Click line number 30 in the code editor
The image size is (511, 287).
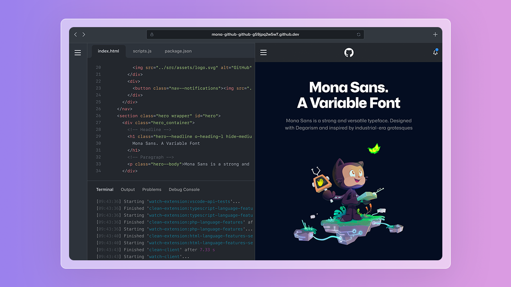(x=98, y=143)
